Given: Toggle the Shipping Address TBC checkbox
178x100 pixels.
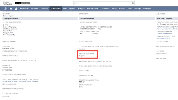Looking at the screenshot, I should click(x=4, y=22).
